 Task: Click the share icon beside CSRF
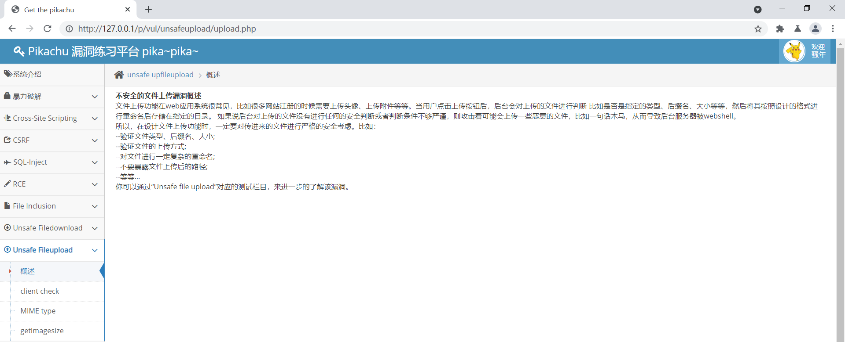[7, 140]
